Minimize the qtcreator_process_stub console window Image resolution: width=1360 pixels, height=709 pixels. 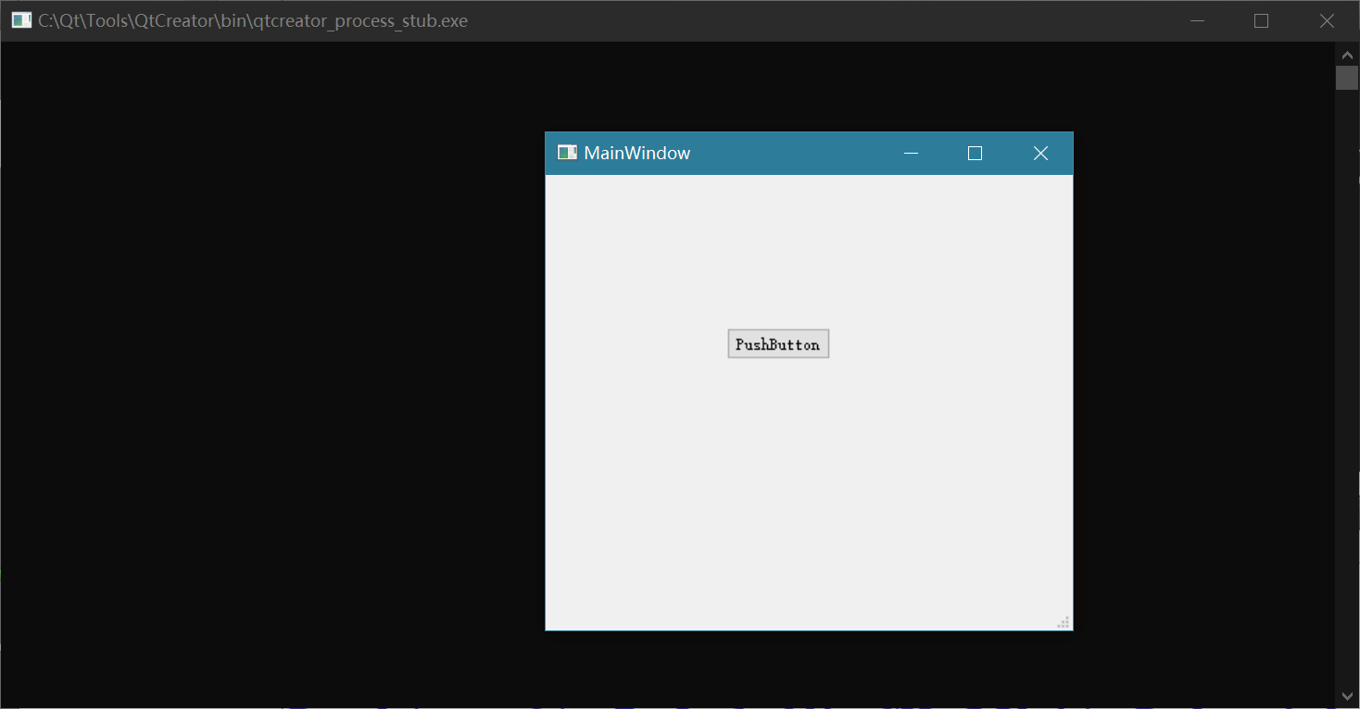pos(1197,21)
